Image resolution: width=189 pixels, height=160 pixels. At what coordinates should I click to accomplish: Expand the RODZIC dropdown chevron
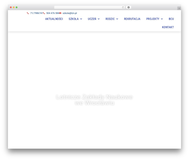point(117,19)
